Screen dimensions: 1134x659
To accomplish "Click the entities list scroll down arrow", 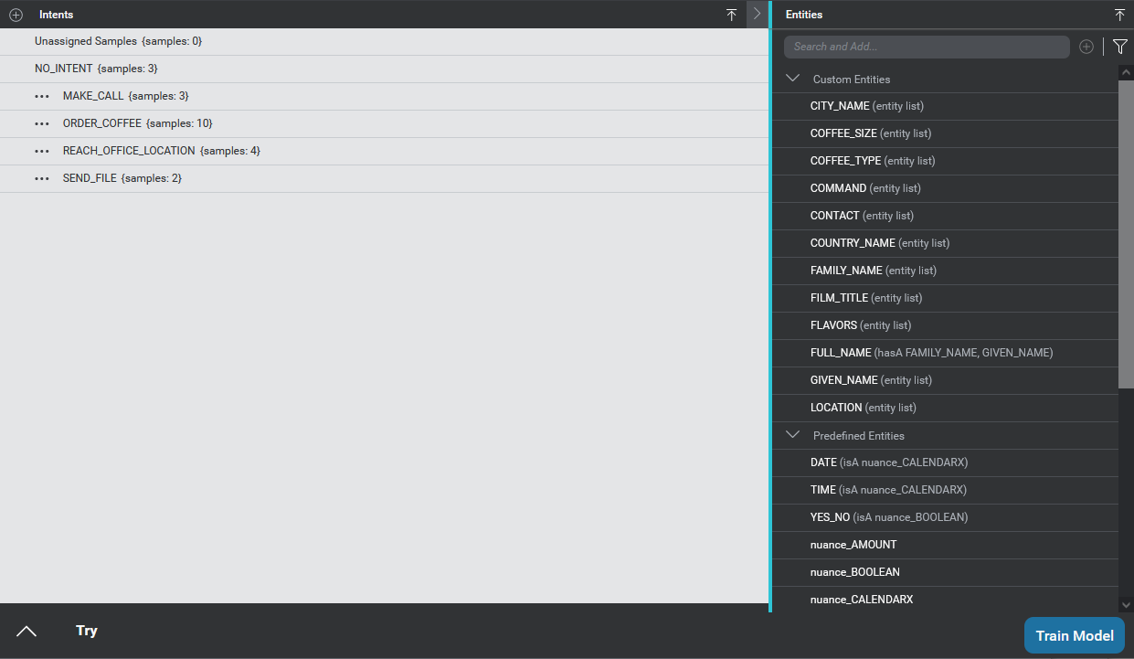I will (1126, 604).
